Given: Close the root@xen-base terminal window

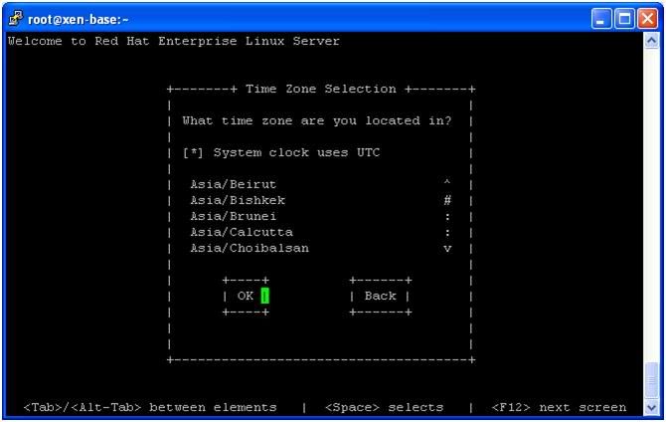Looking at the screenshot, I should coord(647,19).
